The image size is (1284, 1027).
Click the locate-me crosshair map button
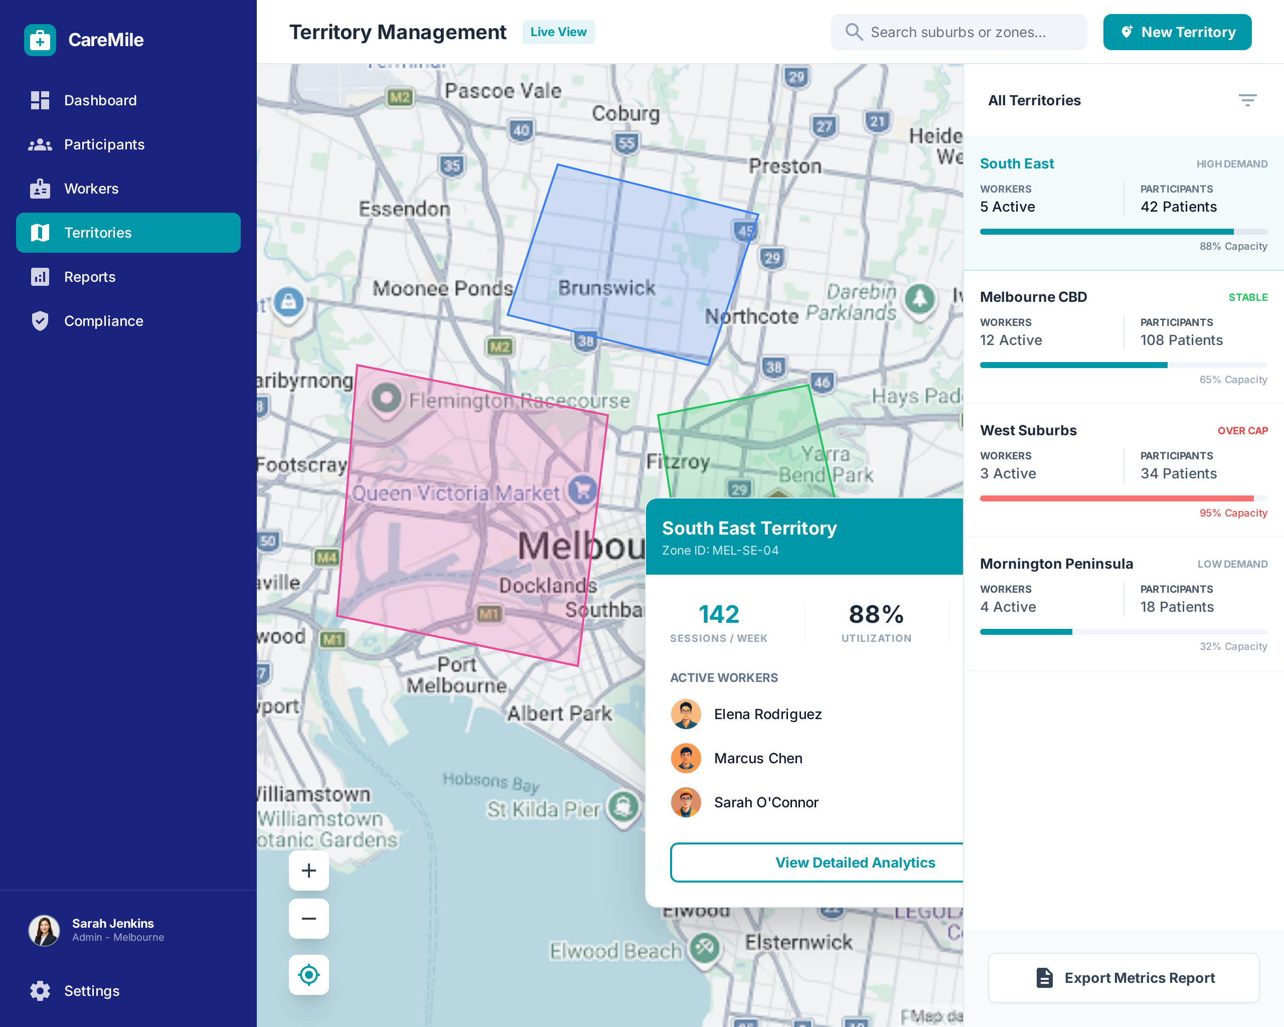click(x=308, y=975)
